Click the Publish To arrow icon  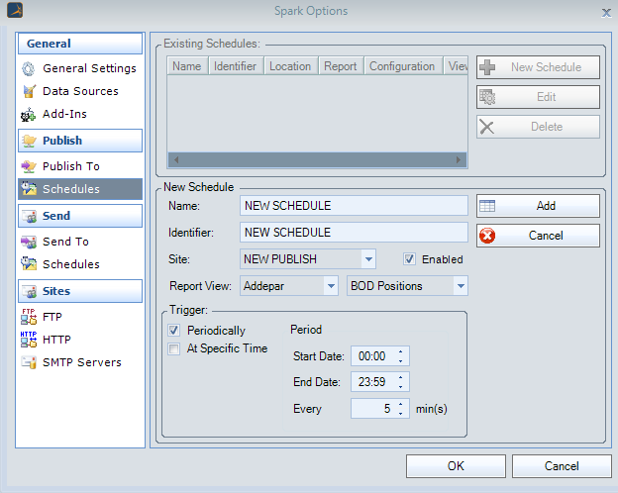[29, 166]
